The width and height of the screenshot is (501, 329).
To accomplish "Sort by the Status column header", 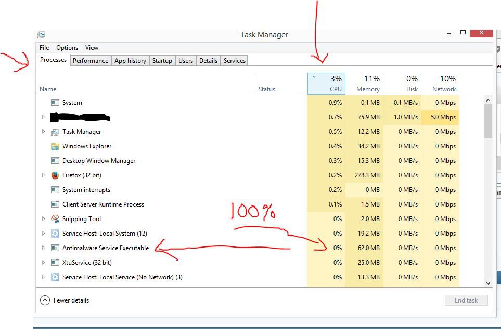I will click(x=281, y=84).
